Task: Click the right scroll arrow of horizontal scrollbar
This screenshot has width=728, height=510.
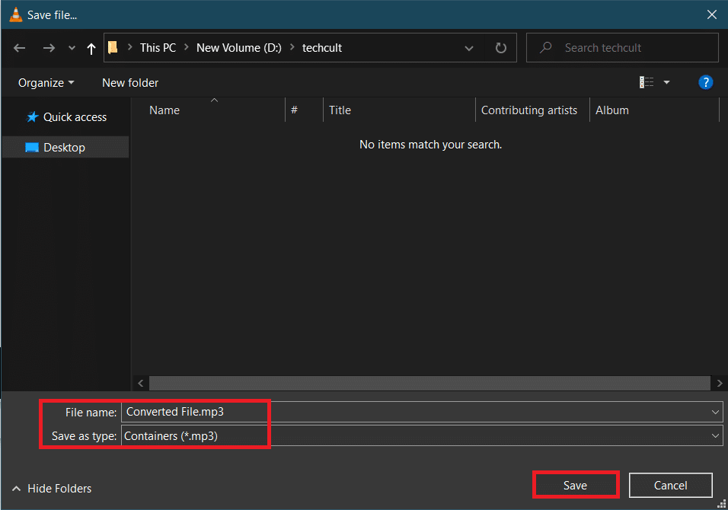Action: coord(719,384)
